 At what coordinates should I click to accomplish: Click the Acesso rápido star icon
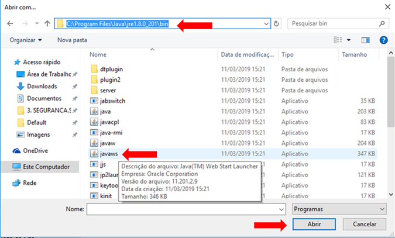(17, 62)
